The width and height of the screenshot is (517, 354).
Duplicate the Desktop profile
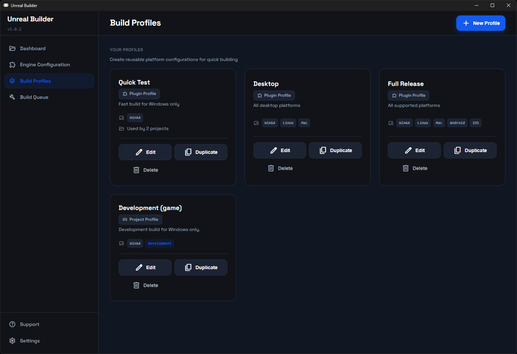pos(336,150)
